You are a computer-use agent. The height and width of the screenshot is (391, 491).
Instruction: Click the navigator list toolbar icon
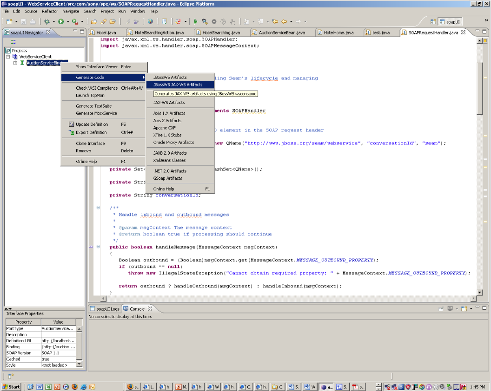[x=13, y=42]
